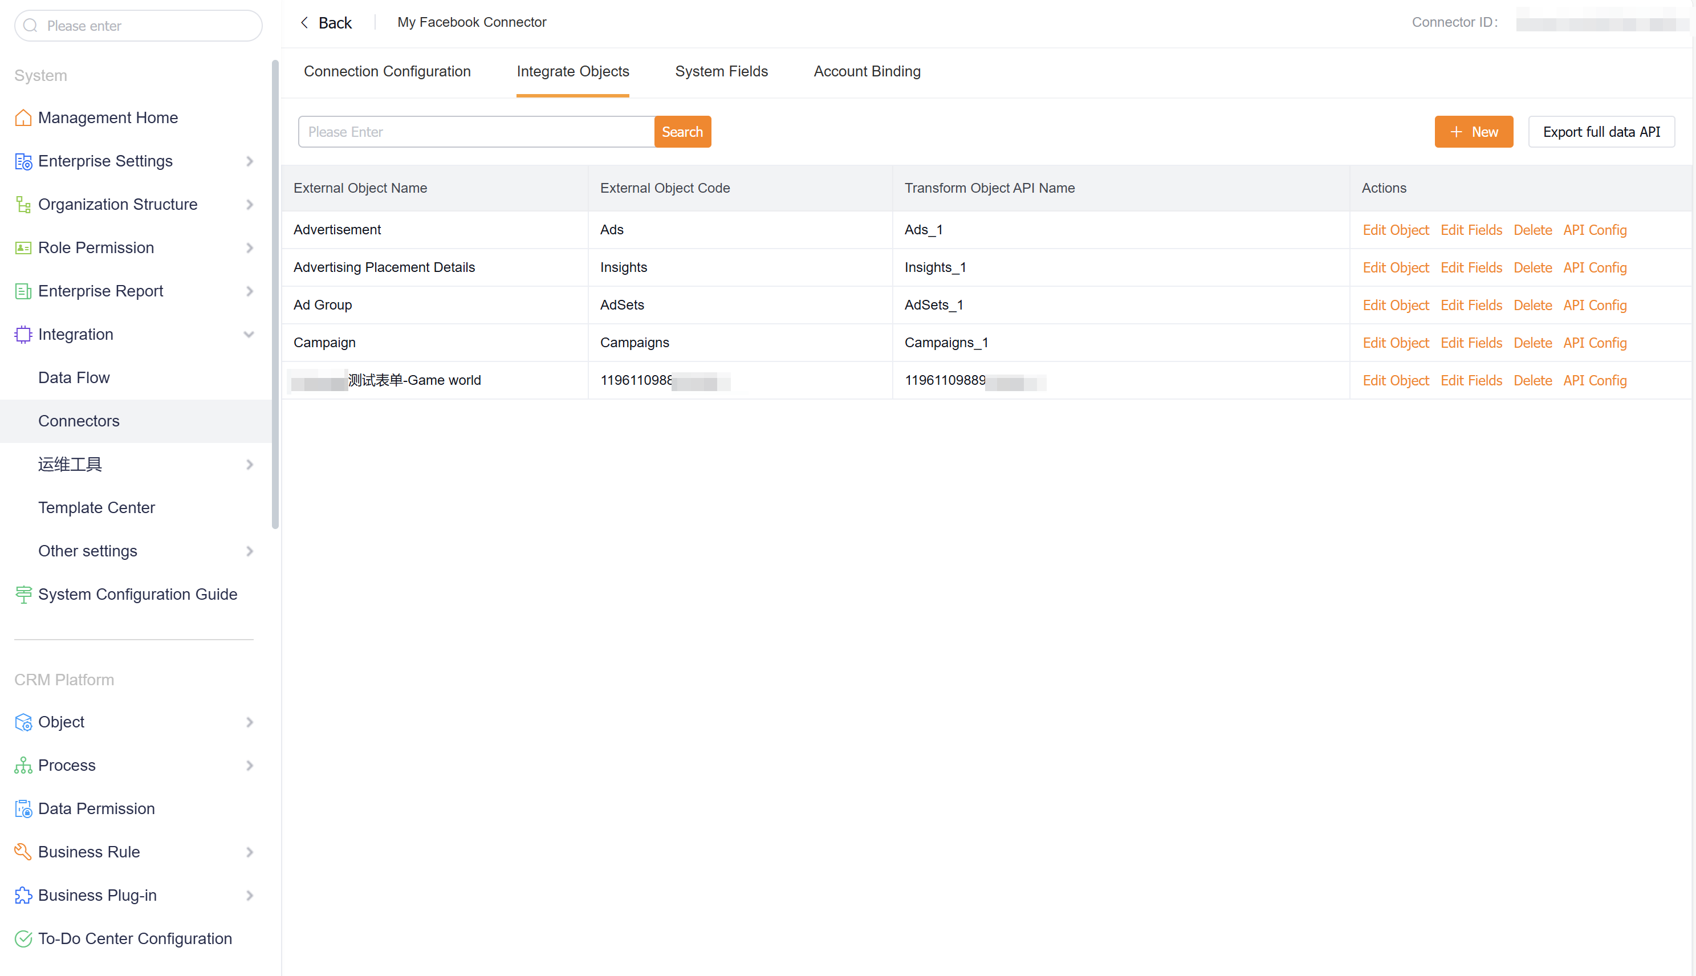1696x976 pixels.
Task: Click Edit Fields for the Campaign row
Action: point(1471,343)
